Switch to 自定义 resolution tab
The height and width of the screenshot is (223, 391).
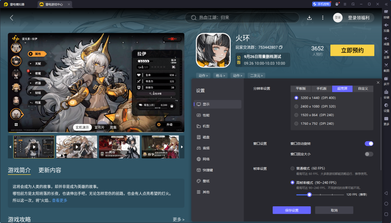[x=363, y=89]
